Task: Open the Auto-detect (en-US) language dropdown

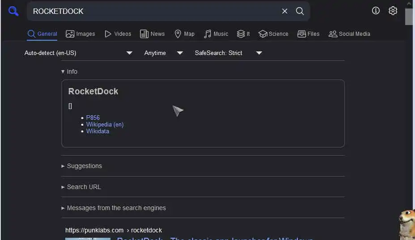Action: (x=78, y=53)
